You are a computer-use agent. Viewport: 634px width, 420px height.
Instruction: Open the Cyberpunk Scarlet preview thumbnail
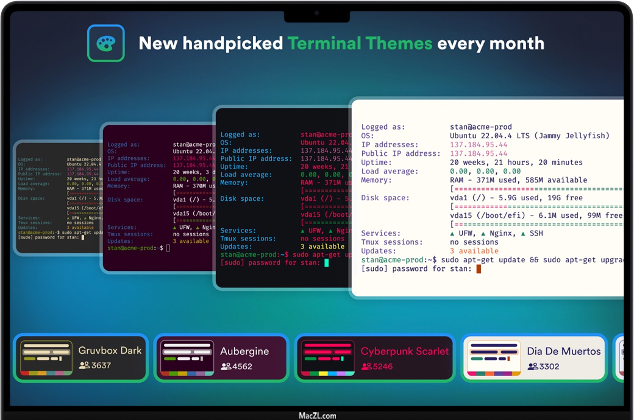coord(328,358)
